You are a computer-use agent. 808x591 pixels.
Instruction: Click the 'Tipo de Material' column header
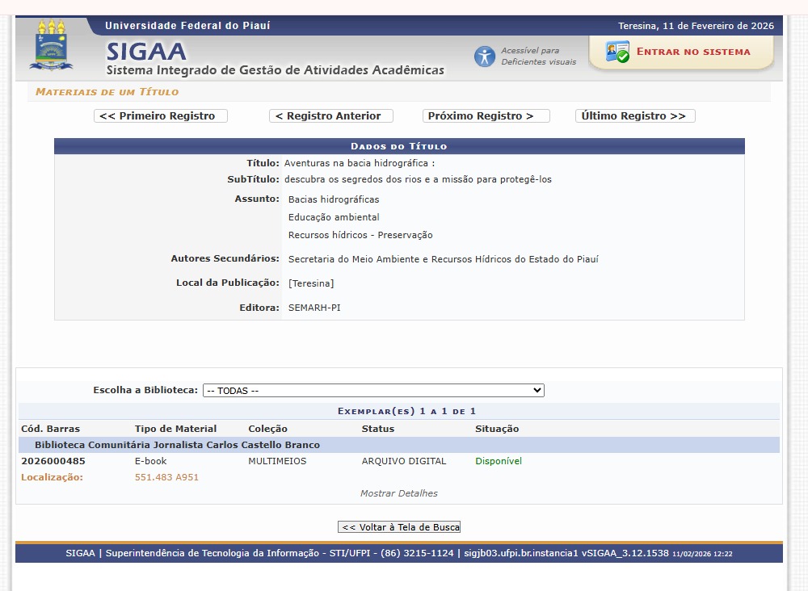pos(175,429)
